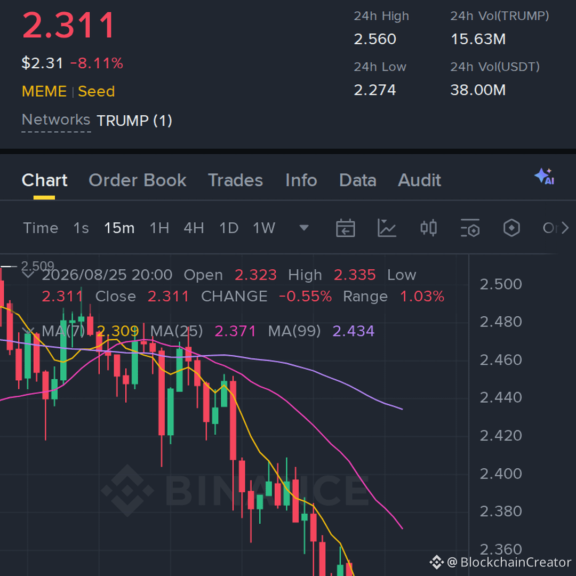Viewport: 576px width, 576px height.
Task: Click the MA(99) value 2.434
Action: coord(354,331)
